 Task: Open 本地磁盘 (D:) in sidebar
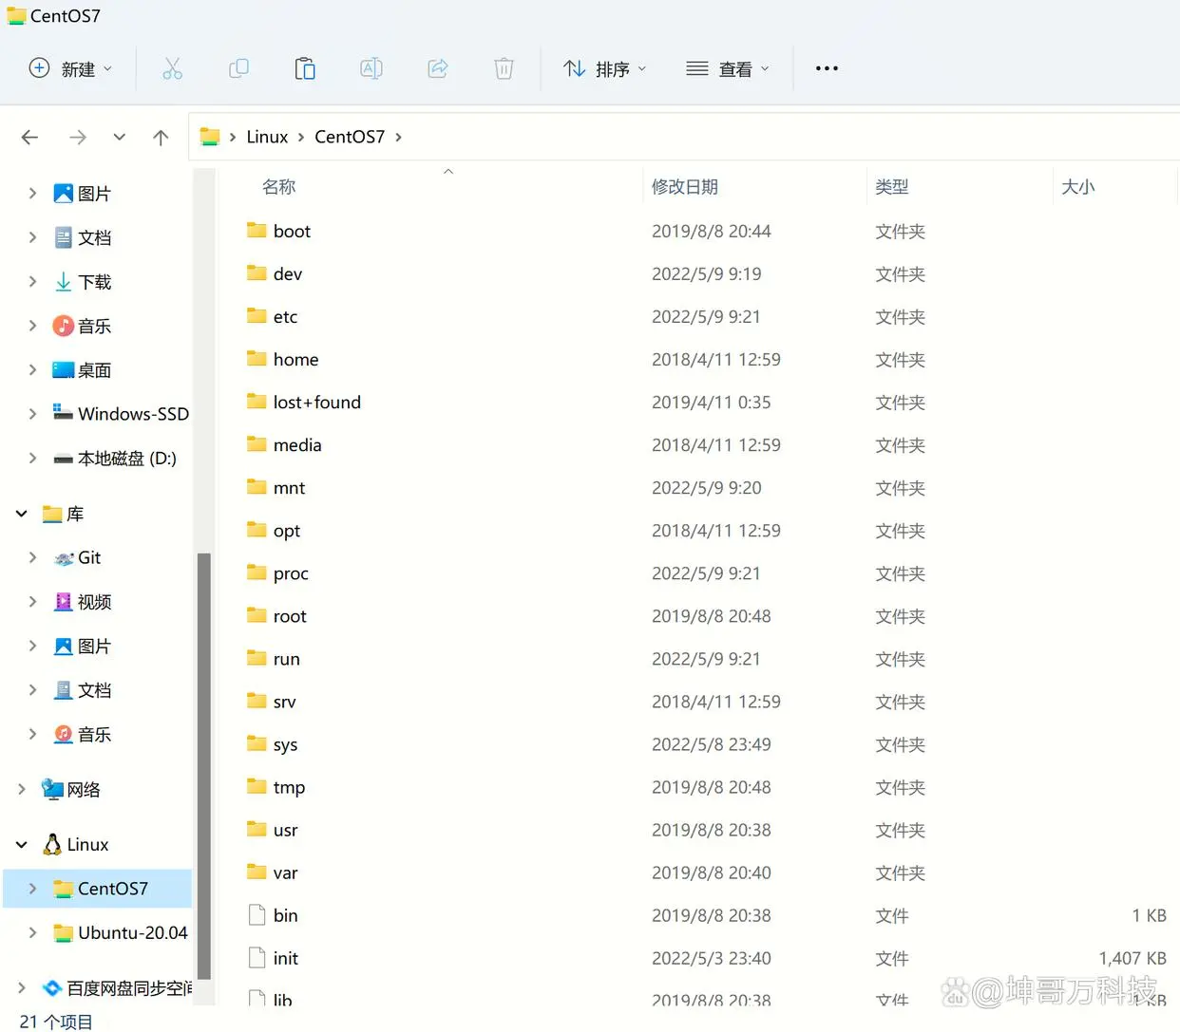point(115,459)
